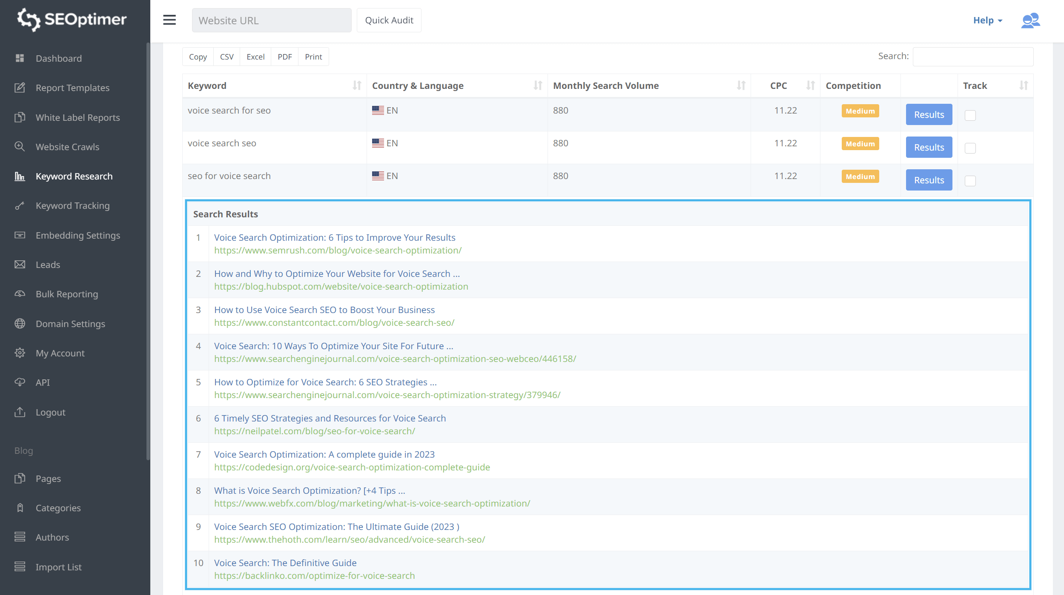
Task: Click the Keyword Research sidebar icon
Action: tap(20, 176)
